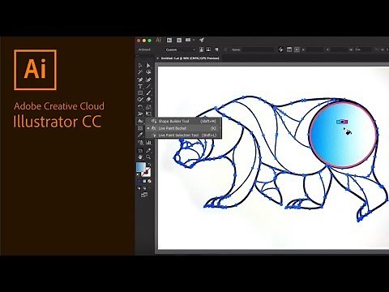Screen dimensions: 389x292
Task: Select the Rotate tool
Action: click(140, 107)
